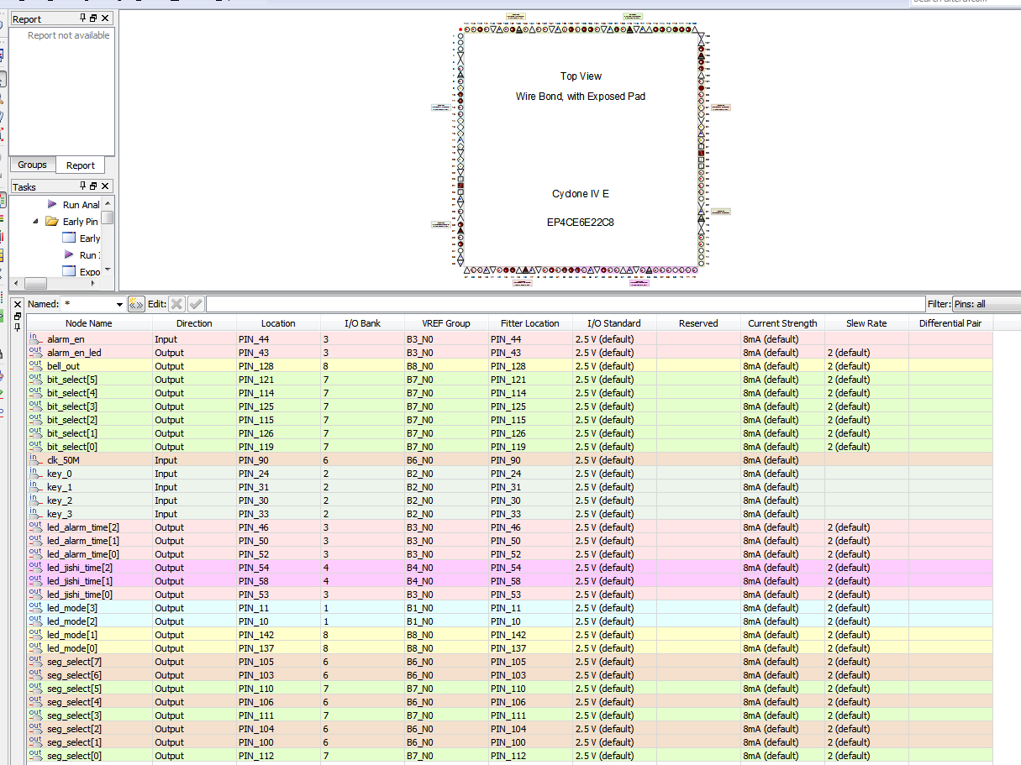Float the Report panel with undock icon

(x=93, y=18)
